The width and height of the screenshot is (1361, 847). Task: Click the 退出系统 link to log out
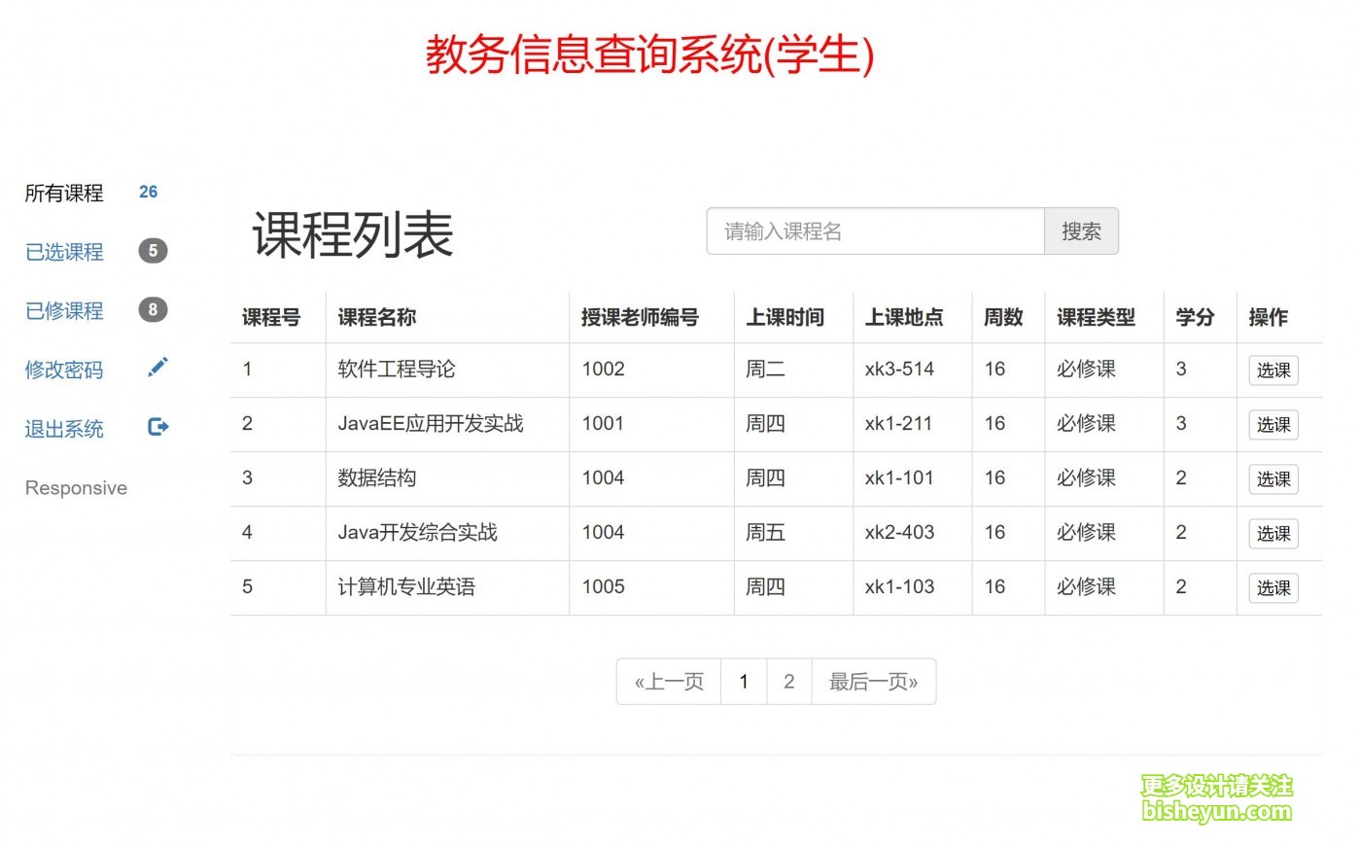tap(64, 429)
